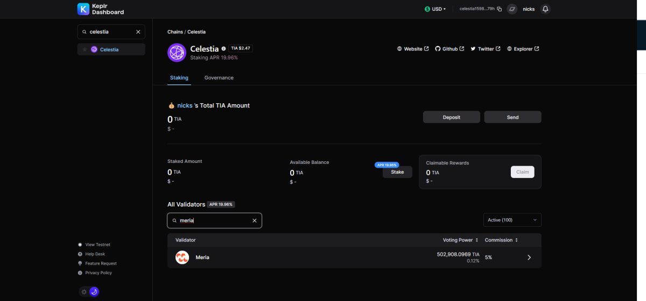Screen dimensions: 646x301
Task: Clear the celestia chain search field
Action: point(138,32)
